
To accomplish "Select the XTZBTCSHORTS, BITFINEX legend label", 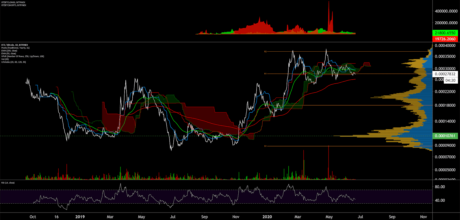I will click(14, 5).
